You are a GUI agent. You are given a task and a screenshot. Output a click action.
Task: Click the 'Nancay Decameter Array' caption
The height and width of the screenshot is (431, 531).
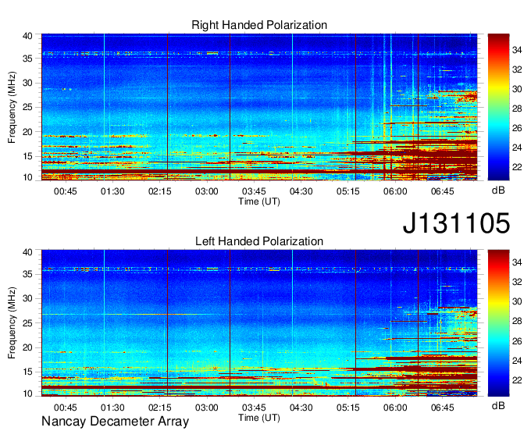click(115, 421)
